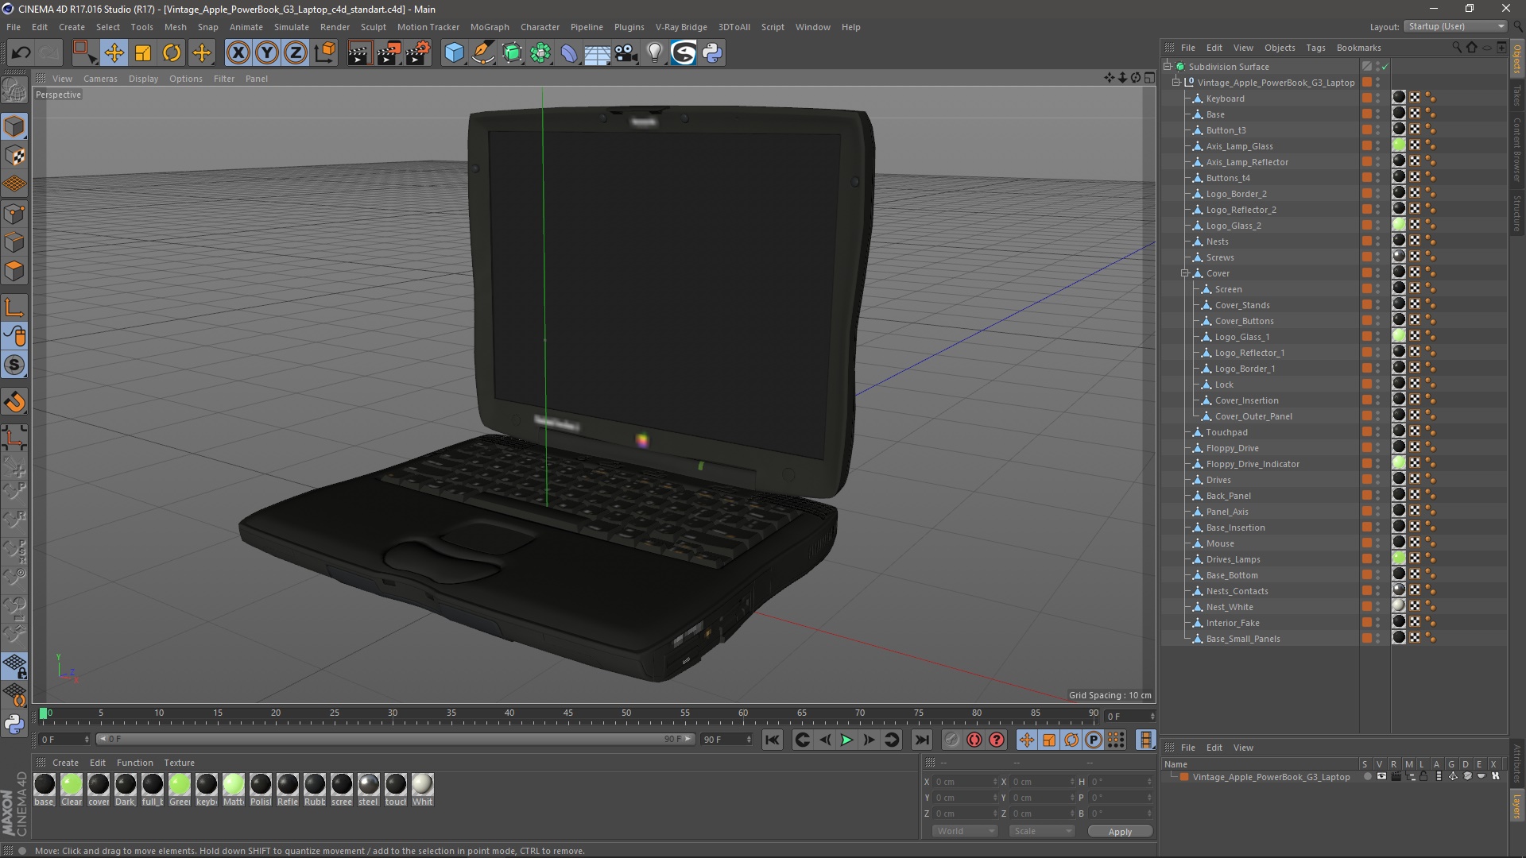This screenshot has width=1526, height=858.
Task: Open Object Manager Bookmarks menu
Action: [x=1358, y=48]
